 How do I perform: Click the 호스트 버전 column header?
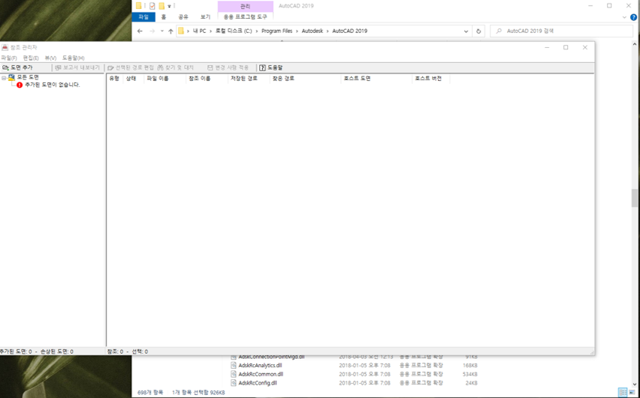click(x=431, y=79)
